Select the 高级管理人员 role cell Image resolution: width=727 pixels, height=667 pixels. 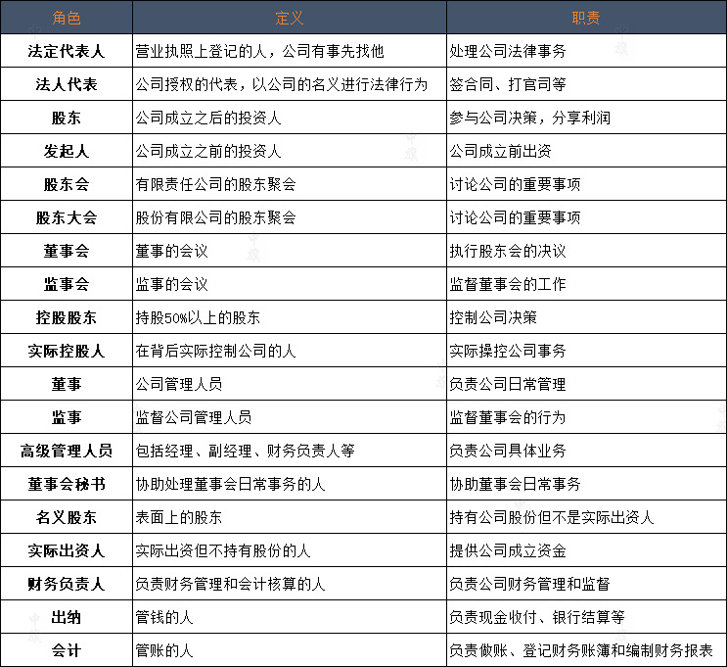pyautogui.click(x=66, y=451)
